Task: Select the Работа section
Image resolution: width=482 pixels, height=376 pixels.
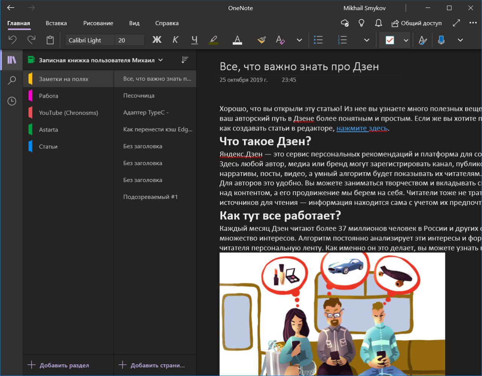Action: pos(68,96)
